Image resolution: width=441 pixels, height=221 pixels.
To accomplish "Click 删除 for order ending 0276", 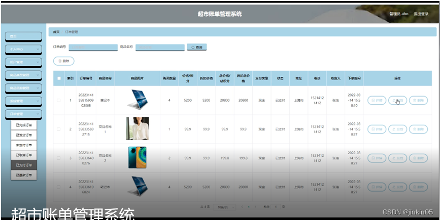I will pyautogui.click(x=419, y=158).
